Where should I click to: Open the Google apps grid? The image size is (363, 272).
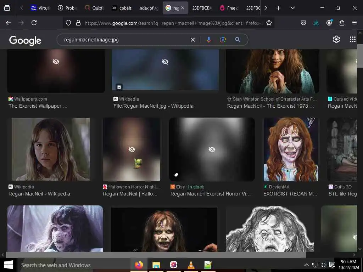353,39
